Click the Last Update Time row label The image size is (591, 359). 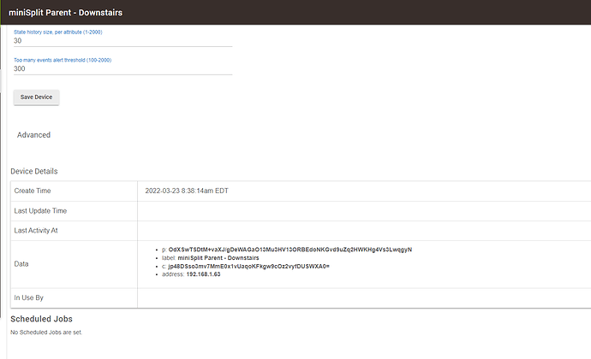(x=40, y=211)
